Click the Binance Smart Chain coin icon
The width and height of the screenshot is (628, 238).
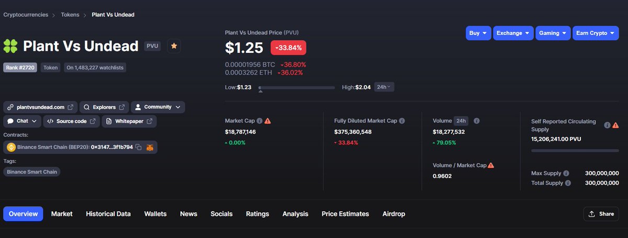coord(11,148)
